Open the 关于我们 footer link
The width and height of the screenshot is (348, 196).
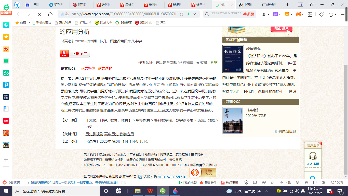click(90, 154)
